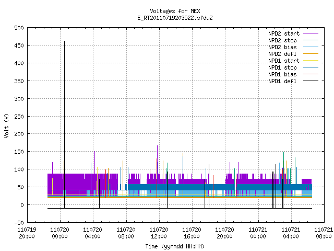Click the 110720 12:00 x-axis tick label
Viewport: 334px width, 251px height.
(x=159, y=233)
